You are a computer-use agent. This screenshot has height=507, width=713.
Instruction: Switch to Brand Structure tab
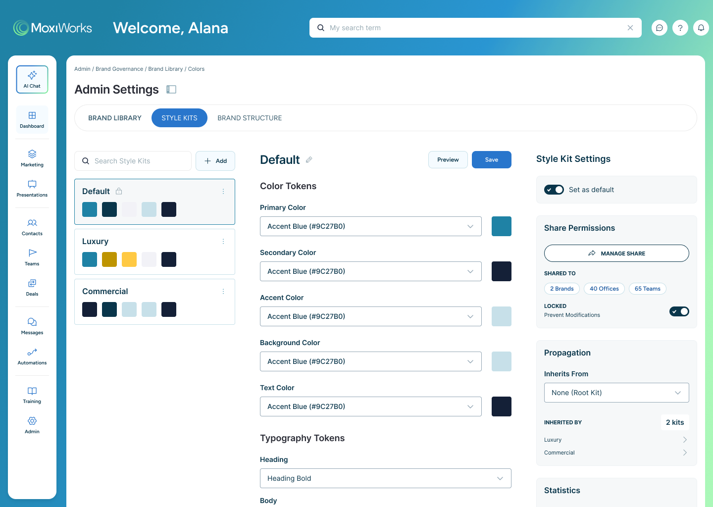(250, 118)
